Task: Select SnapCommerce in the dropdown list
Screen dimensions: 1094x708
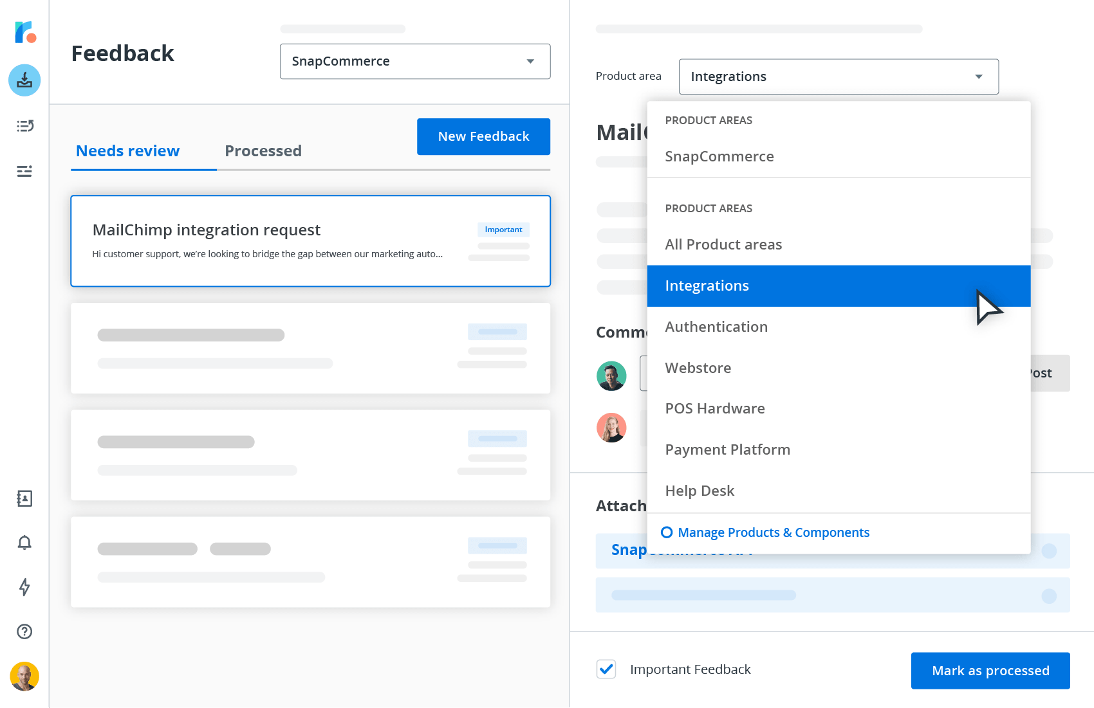Action: point(839,156)
